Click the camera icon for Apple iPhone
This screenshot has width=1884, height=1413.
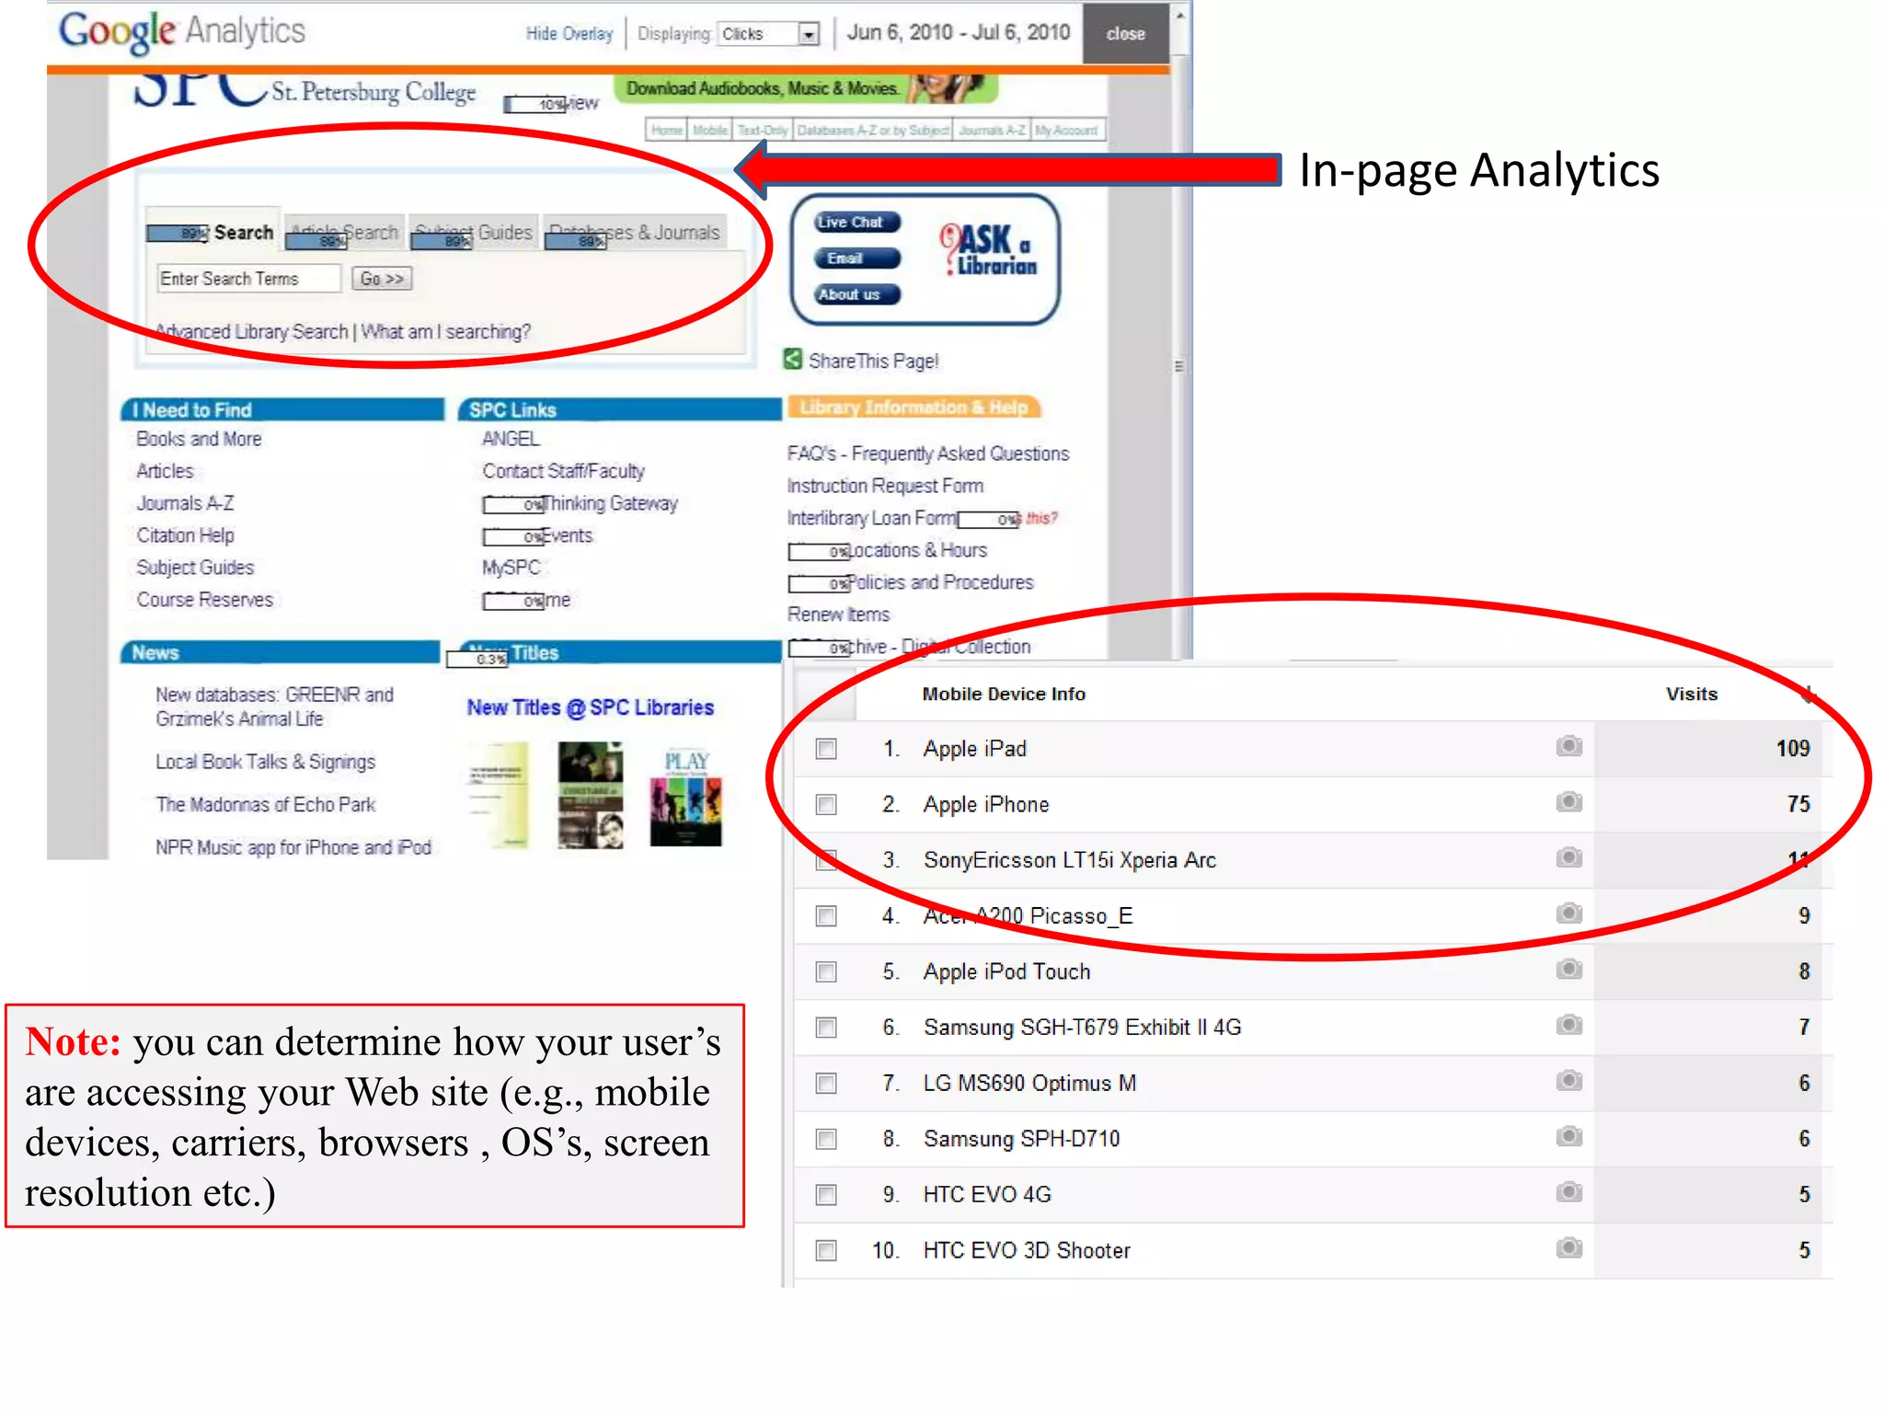coord(1569,802)
